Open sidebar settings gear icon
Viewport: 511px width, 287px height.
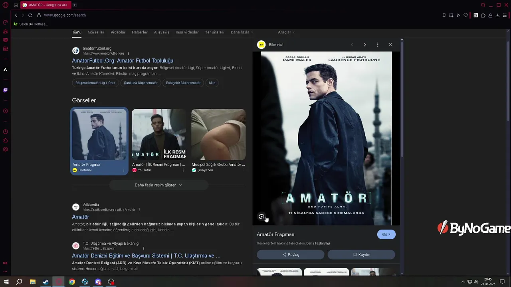point(6,149)
